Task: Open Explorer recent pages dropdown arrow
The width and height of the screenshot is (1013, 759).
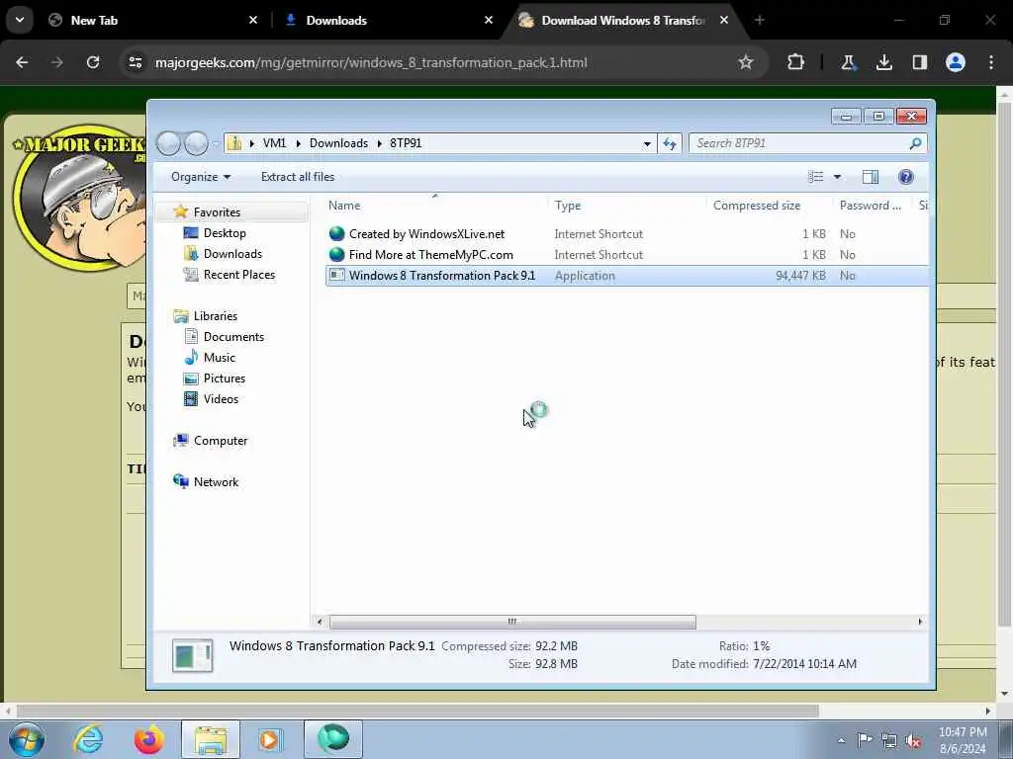Action: point(216,143)
